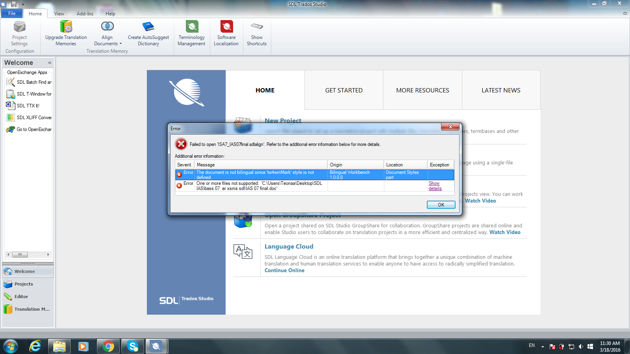
Task: Click Show details exception link
Action: click(435, 186)
